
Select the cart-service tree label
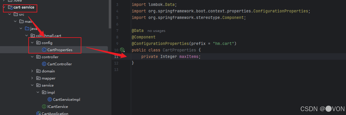coord(24,7)
